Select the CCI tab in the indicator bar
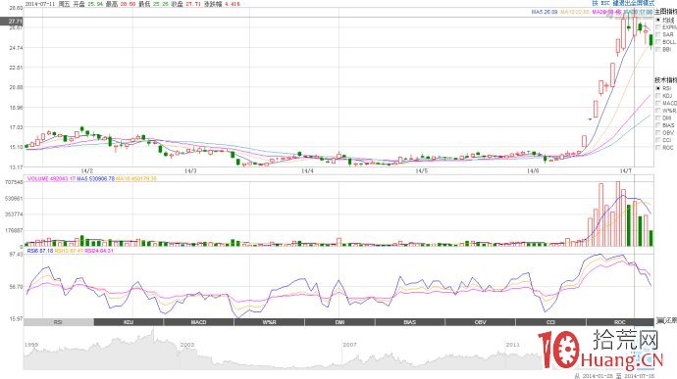This screenshot has height=379, width=677. 550,322
